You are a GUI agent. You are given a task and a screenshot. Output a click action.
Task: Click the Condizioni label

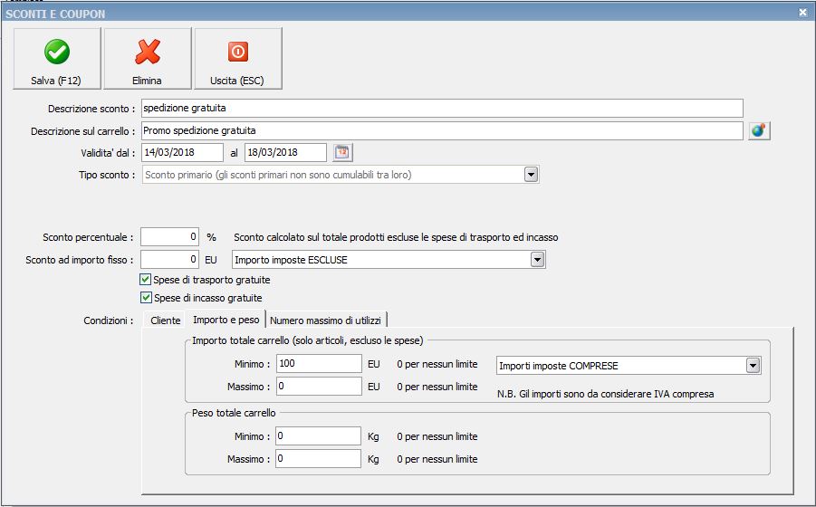[x=109, y=320]
